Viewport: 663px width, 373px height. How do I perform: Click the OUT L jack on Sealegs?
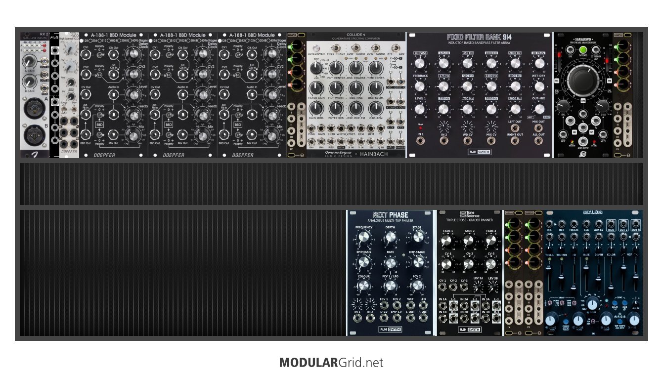pyautogui.click(x=624, y=224)
